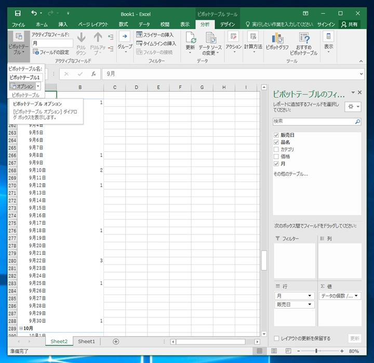Zoom in with the plus button
This screenshot has width=374, height=363.
342,351
